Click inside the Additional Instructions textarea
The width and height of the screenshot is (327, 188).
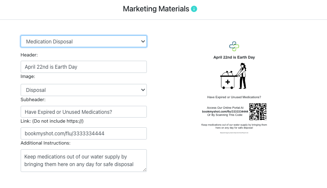pyautogui.click(x=84, y=161)
